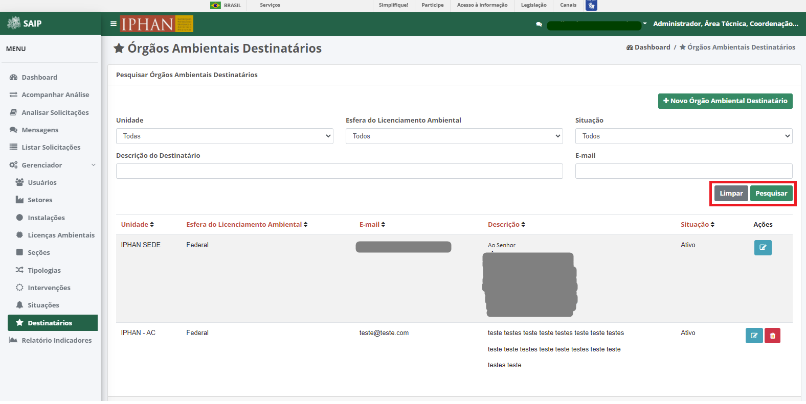The width and height of the screenshot is (806, 404).
Task: Open Participe link in top bar
Action: tap(433, 5)
